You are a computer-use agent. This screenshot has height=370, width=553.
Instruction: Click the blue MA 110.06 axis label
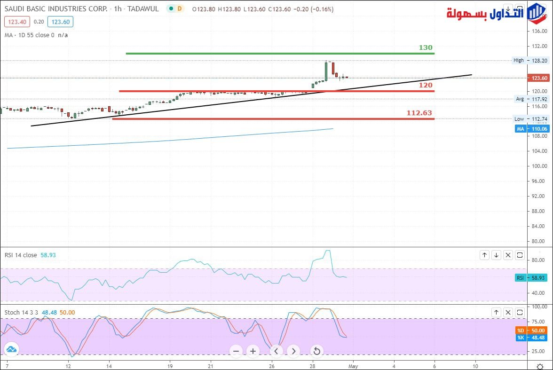(532, 129)
